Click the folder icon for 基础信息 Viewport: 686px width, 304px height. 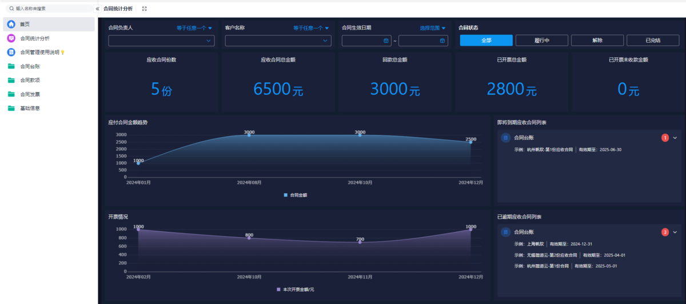[11, 108]
